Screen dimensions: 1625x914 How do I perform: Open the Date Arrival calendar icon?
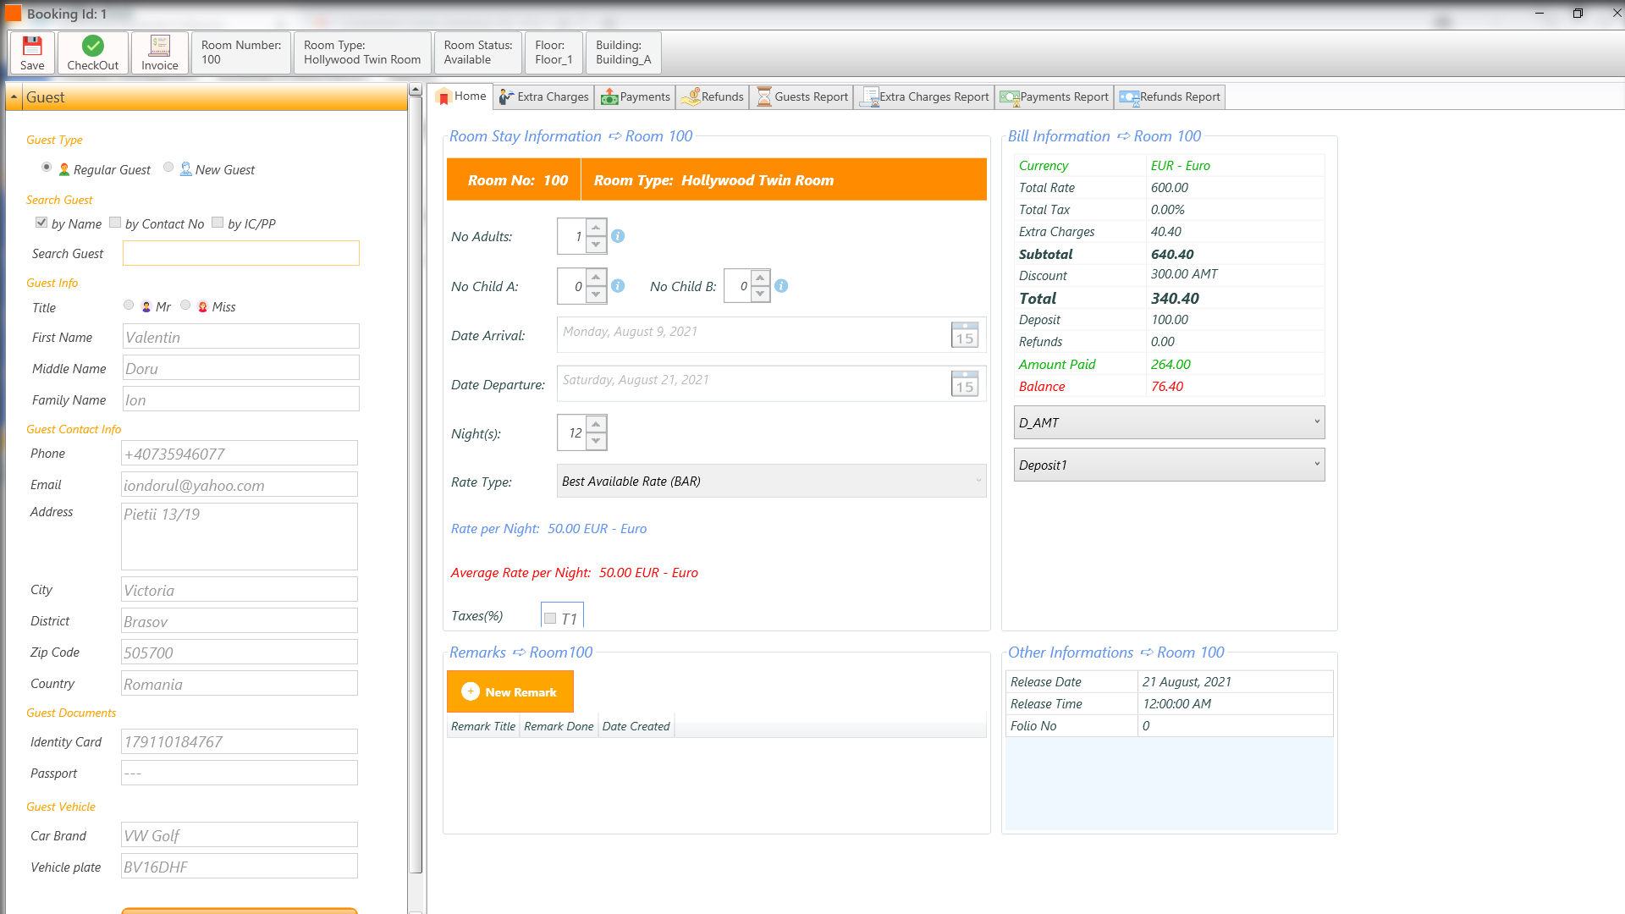pos(965,335)
